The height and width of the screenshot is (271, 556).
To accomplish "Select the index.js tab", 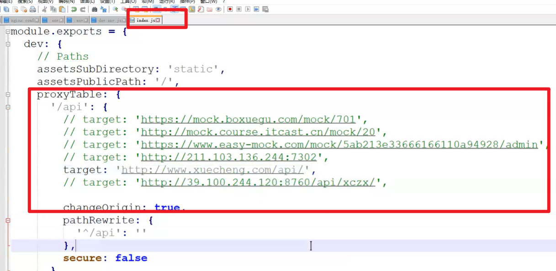I will coord(145,20).
